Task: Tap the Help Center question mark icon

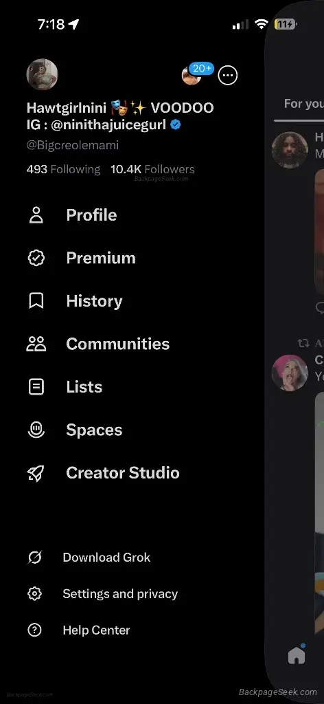Action: pos(34,630)
